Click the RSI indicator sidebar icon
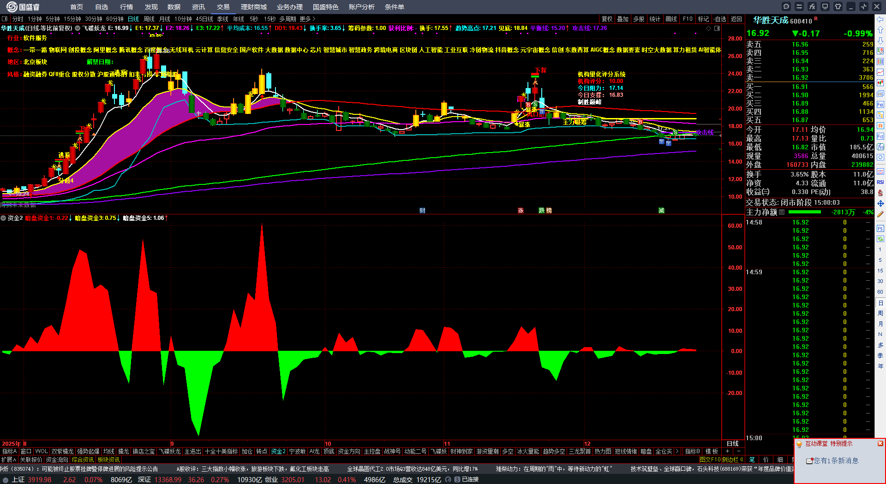 [x=880, y=182]
